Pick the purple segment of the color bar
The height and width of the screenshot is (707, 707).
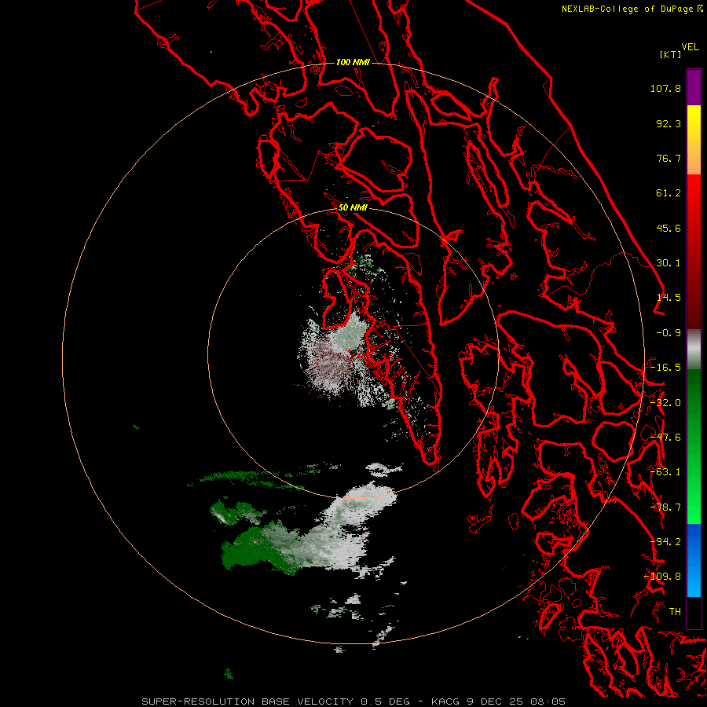pos(694,87)
